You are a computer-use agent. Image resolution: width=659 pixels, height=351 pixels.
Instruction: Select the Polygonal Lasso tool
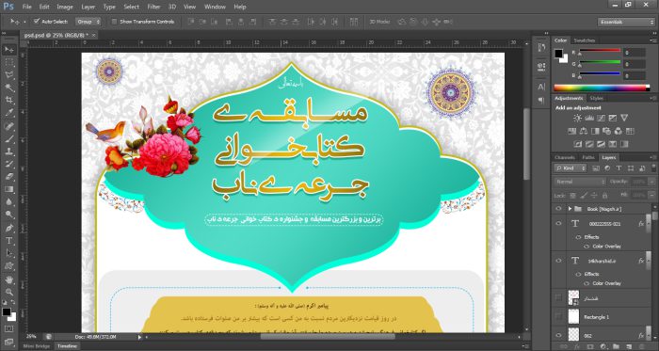point(8,75)
